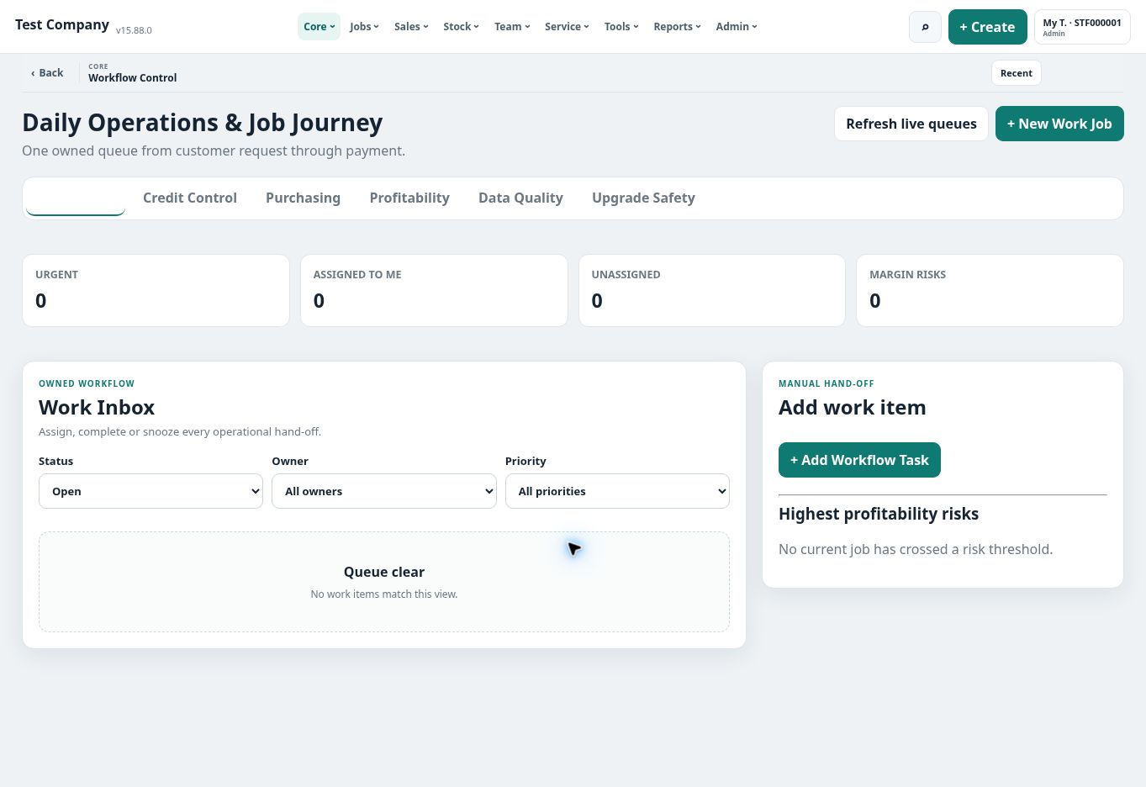Open the Stock menu
1146x787 pixels.
coord(461,27)
